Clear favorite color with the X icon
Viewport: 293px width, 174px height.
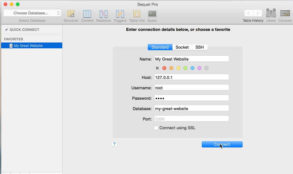tap(157, 68)
